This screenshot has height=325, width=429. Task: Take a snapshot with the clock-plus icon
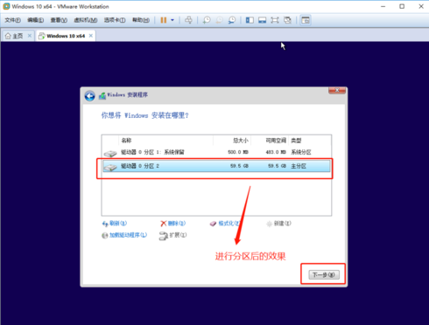point(207,20)
